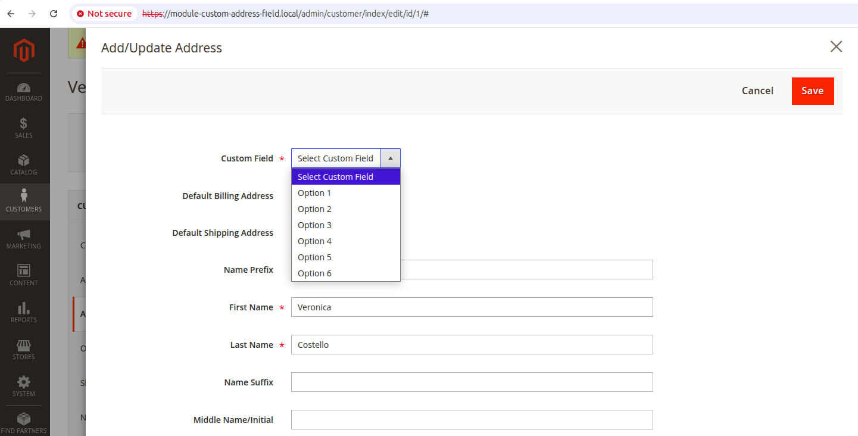Screen dimensions: 858x436
Task: Focus the Last Name field
Action: coord(472,345)
